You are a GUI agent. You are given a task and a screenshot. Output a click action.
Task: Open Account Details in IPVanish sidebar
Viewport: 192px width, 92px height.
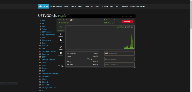pyautogui.click(x=61, y=41)
